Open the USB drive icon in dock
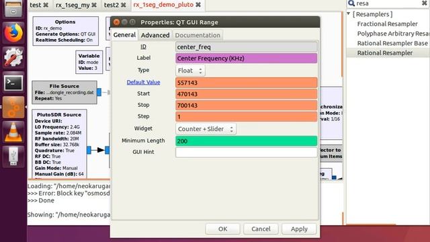The height and width of the screenshot is (242, 430). 13,157
